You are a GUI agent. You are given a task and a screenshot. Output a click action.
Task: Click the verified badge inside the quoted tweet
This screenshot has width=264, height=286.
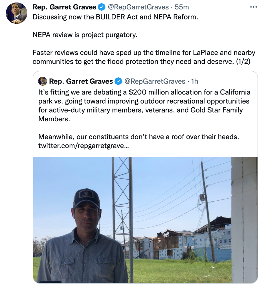[119, 82]
